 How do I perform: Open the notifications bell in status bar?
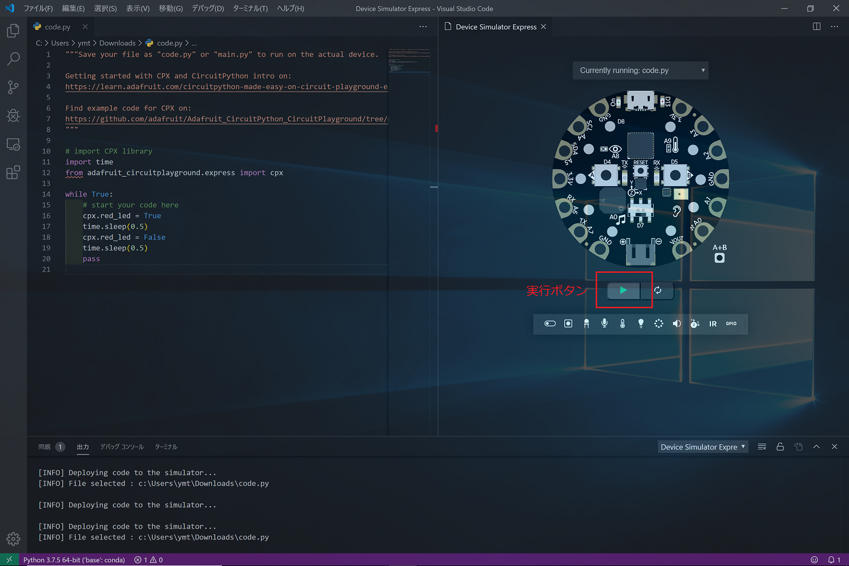tap(834, 560)
